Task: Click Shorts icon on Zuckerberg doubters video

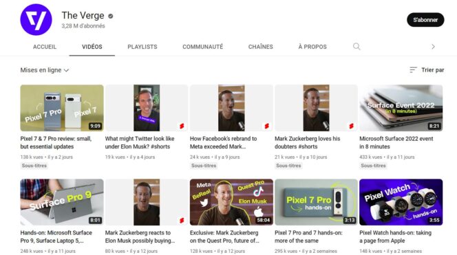Action: pos(352,126)
